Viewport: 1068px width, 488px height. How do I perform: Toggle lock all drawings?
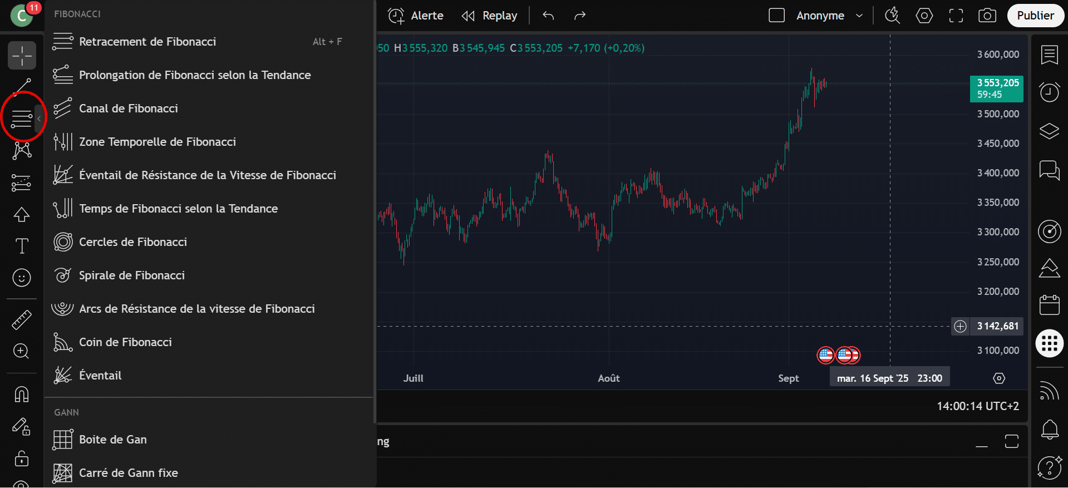[22, 459]
